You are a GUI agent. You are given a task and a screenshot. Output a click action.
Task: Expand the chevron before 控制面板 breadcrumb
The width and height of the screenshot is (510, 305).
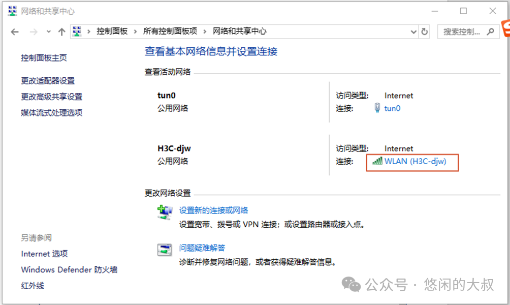point(89,32)
